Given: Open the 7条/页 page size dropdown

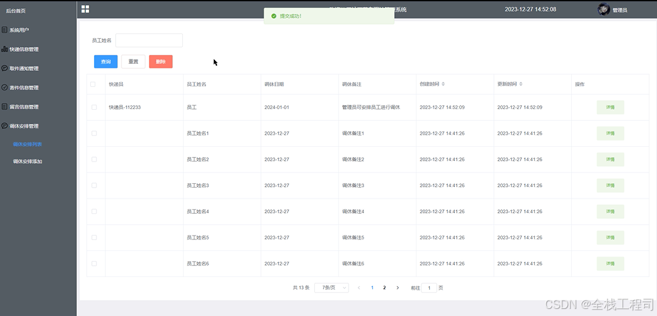Looking at the screenshot, I should point(331,287).
